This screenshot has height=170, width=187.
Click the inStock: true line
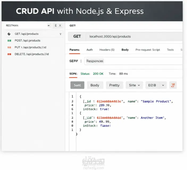click(x=96, y=109)
